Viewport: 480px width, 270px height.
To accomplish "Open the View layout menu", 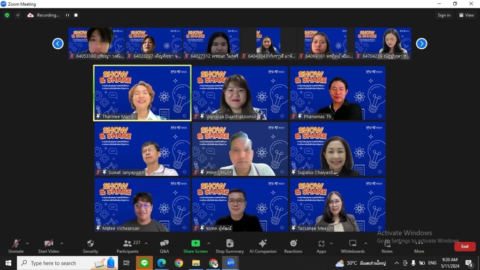I will (x=466, y=15).
